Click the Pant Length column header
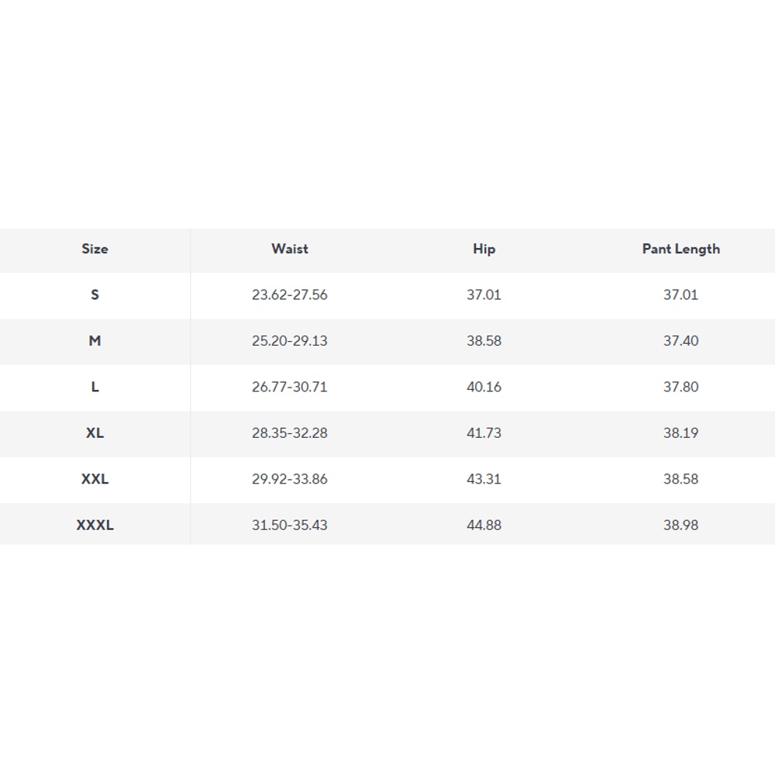 680,249
